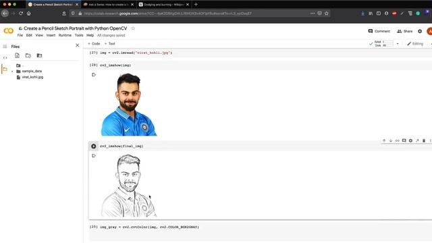Toggle the browser sidebar icon

[379, 13]
